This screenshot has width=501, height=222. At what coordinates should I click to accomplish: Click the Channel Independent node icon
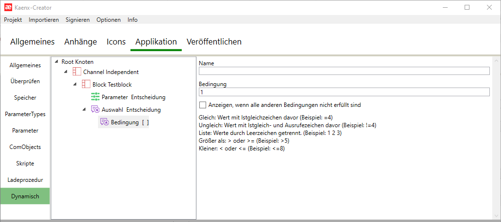tap(77, 72)
